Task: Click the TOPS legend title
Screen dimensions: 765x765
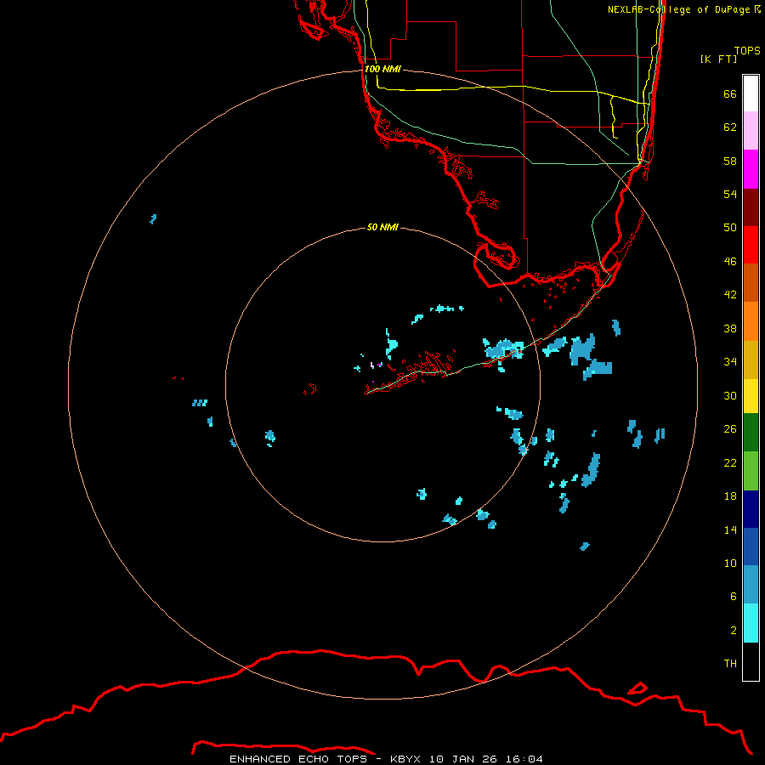Action: 747,50
